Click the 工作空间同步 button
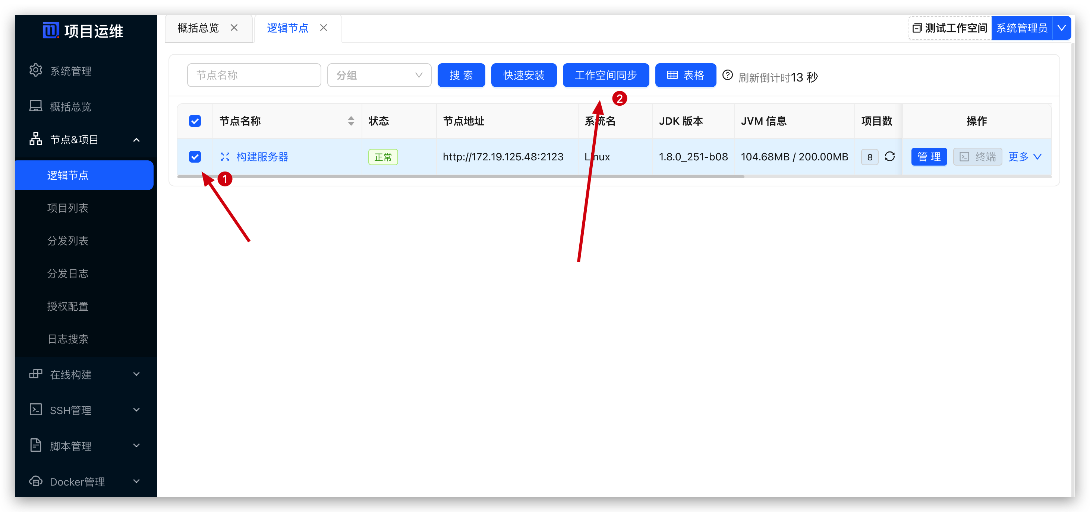The width and height of the screenshot is (1090, 512). point(605,75)
